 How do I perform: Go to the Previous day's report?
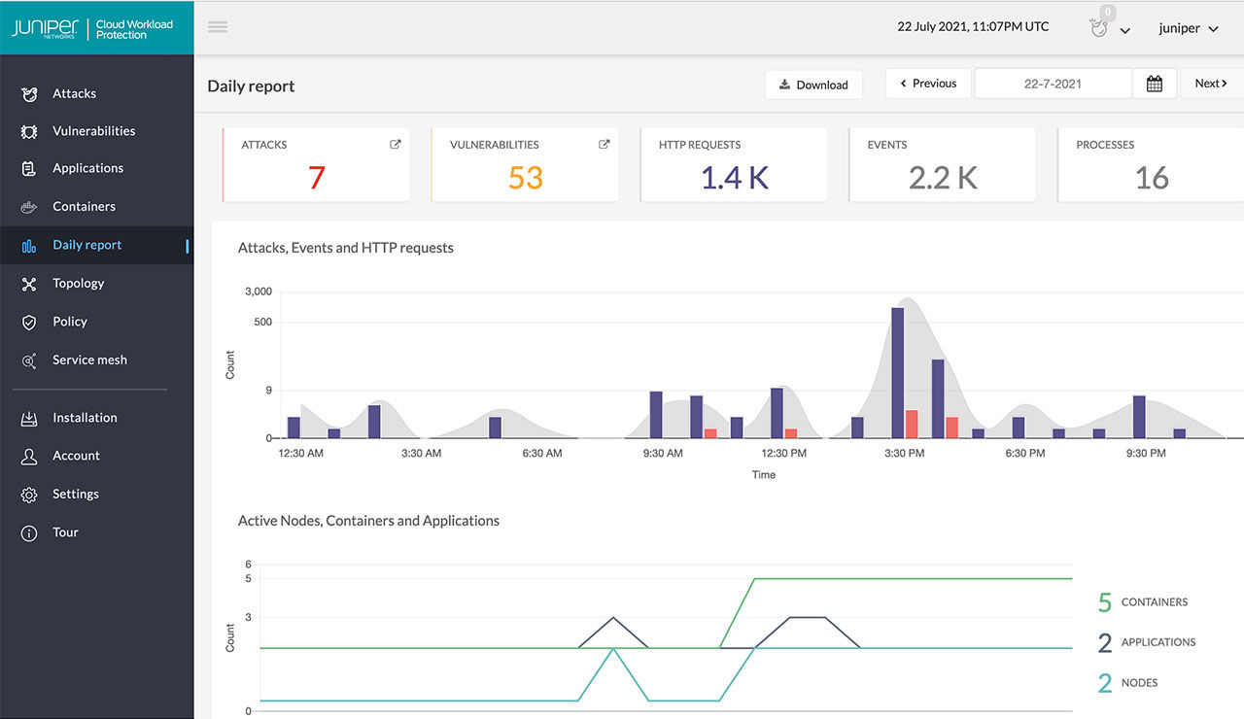tap(927, 83)
